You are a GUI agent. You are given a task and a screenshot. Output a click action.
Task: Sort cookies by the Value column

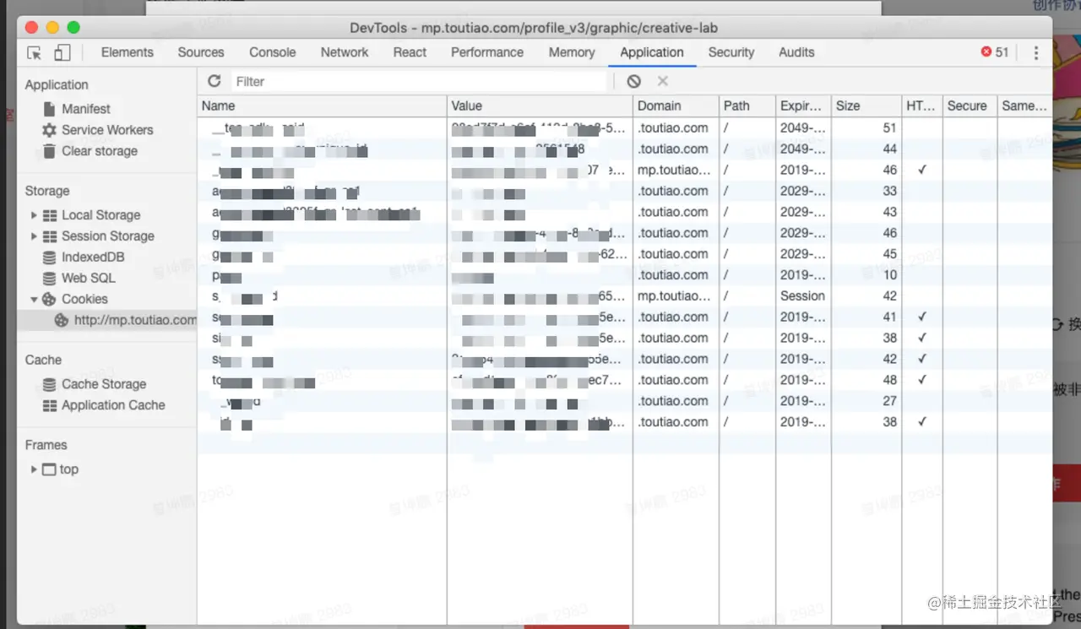tap(540, 106)
